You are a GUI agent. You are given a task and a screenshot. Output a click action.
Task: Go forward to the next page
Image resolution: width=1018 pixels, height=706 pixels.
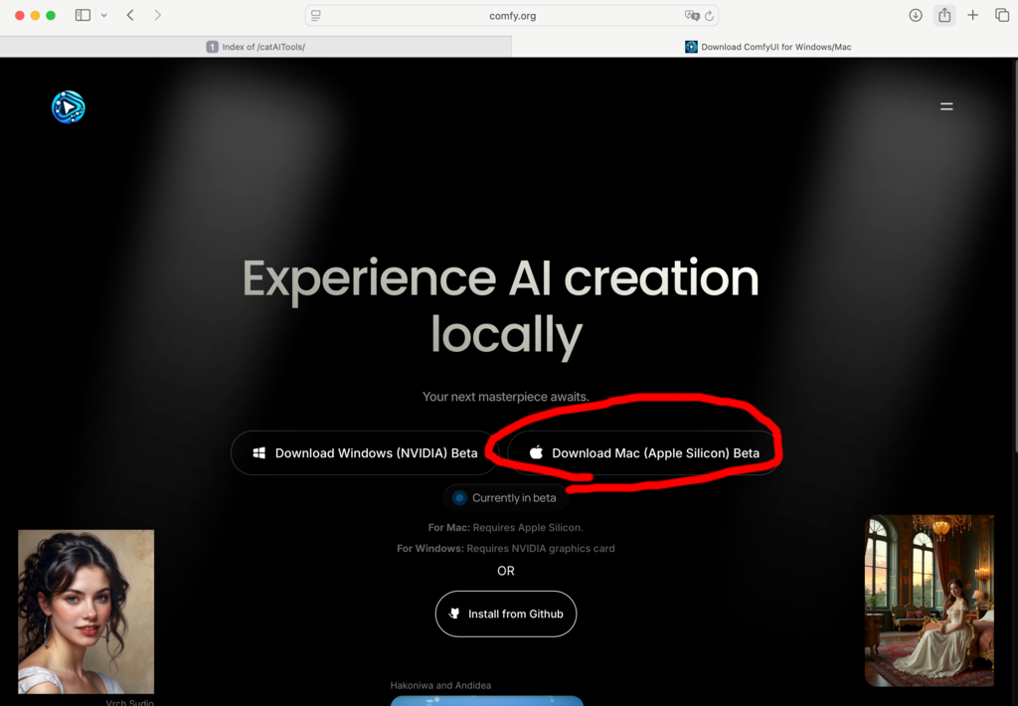tap(157, 16)
